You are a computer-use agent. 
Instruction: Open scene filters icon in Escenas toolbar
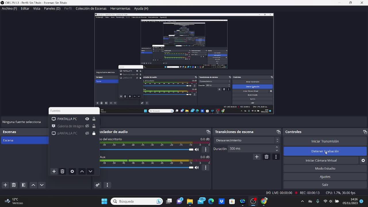[24, 185]
